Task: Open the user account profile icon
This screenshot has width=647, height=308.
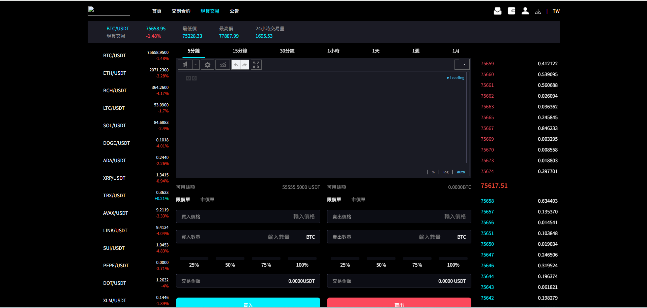Action: click(x=525, y=11)
